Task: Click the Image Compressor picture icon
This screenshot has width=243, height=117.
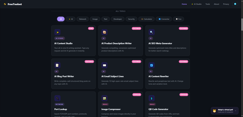Action: pos(104,98)
